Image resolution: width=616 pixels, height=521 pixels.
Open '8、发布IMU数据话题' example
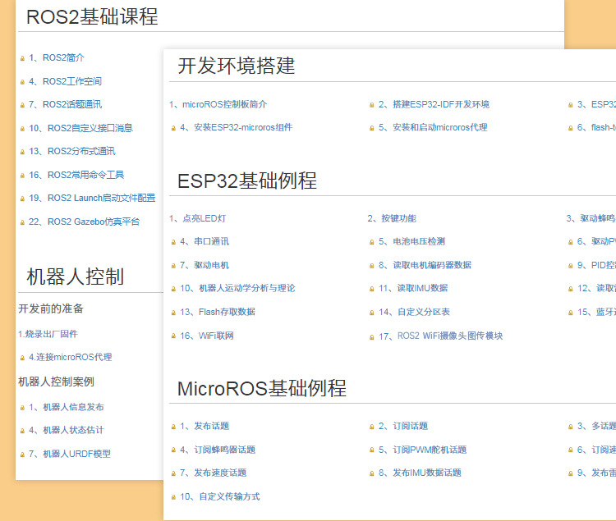tap(420, 473)
